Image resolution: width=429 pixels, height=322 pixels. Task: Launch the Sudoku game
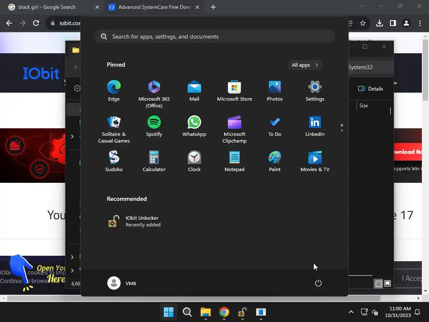pos(114,161)
